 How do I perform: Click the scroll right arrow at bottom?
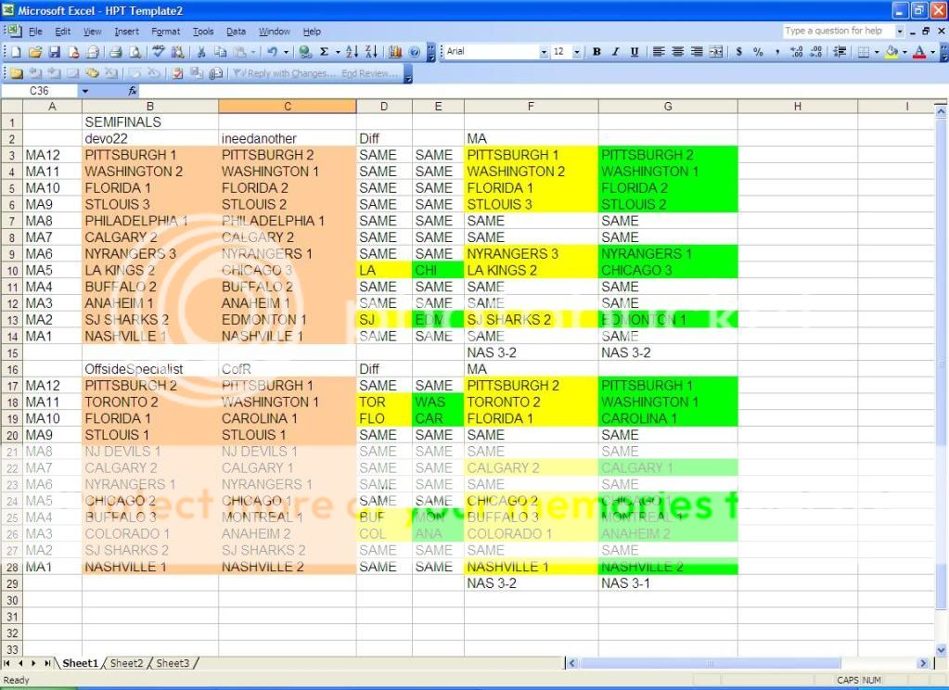point(923,663)
